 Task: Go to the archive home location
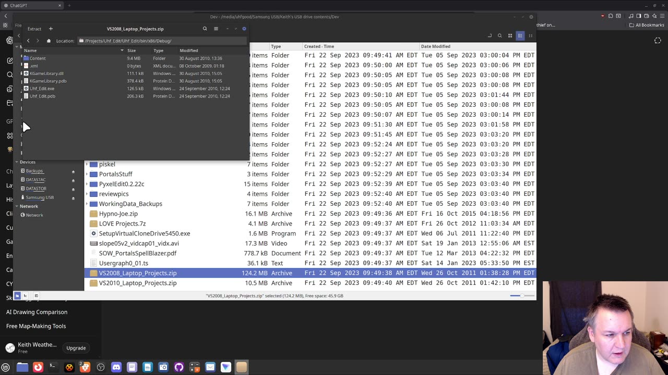(x=49, y=41)
